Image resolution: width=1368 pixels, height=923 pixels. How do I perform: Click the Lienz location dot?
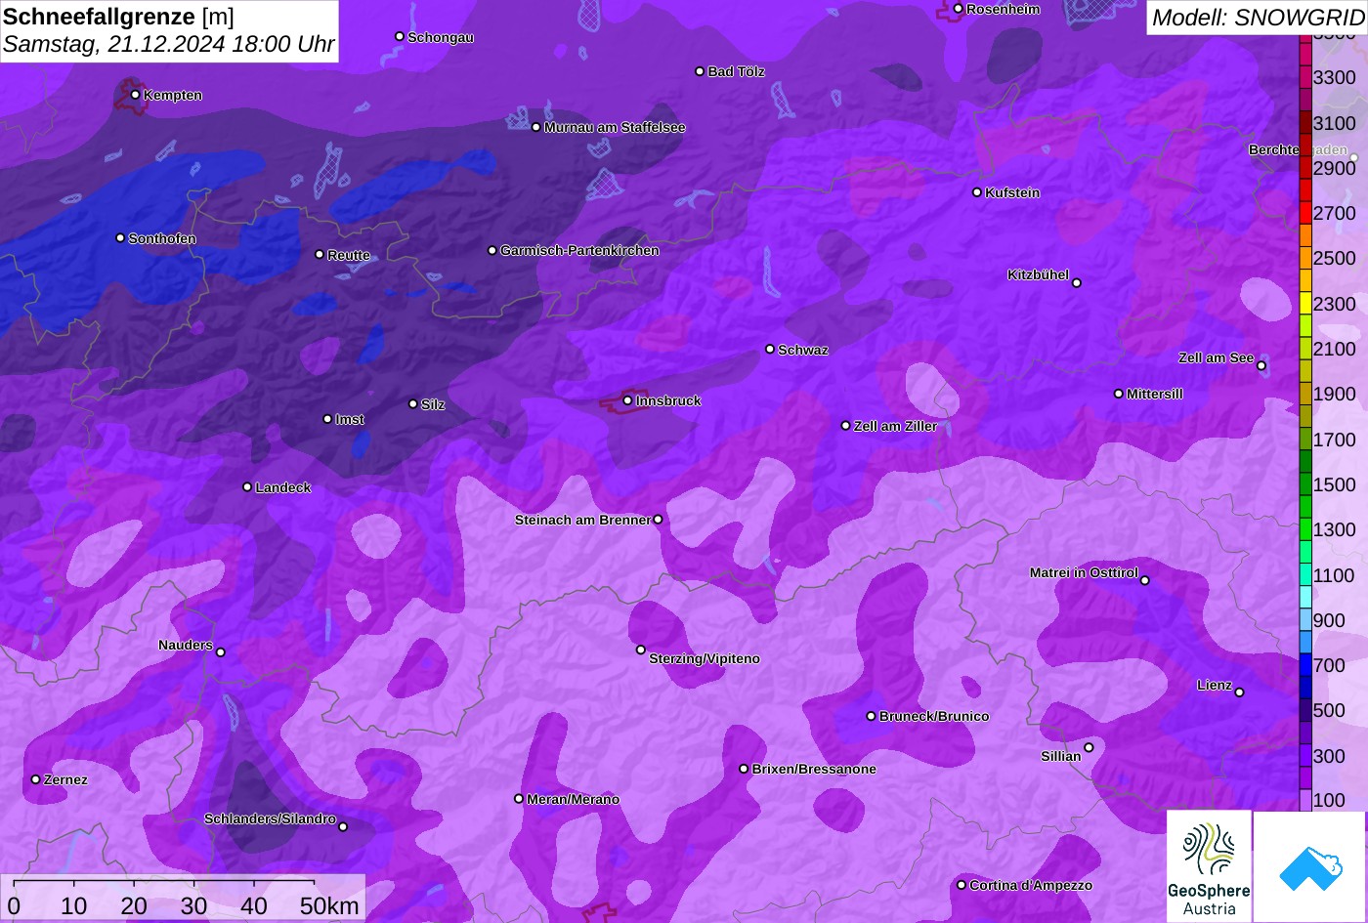coord(1239,692)
